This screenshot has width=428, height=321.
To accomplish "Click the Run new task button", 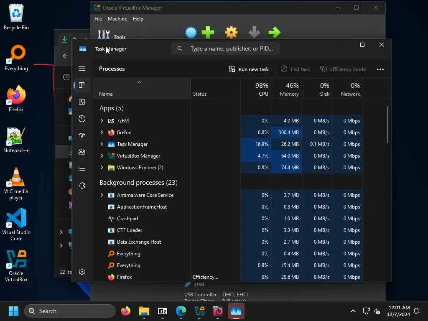I will click(249, 69).
